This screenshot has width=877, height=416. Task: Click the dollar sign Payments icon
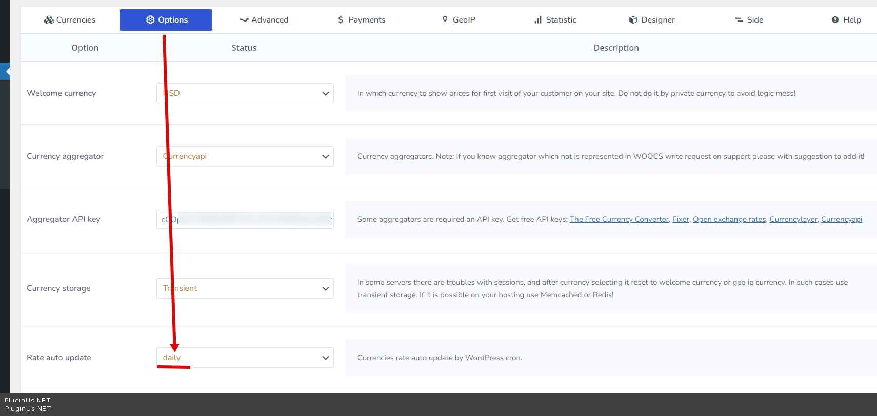[x=341, y=20]
